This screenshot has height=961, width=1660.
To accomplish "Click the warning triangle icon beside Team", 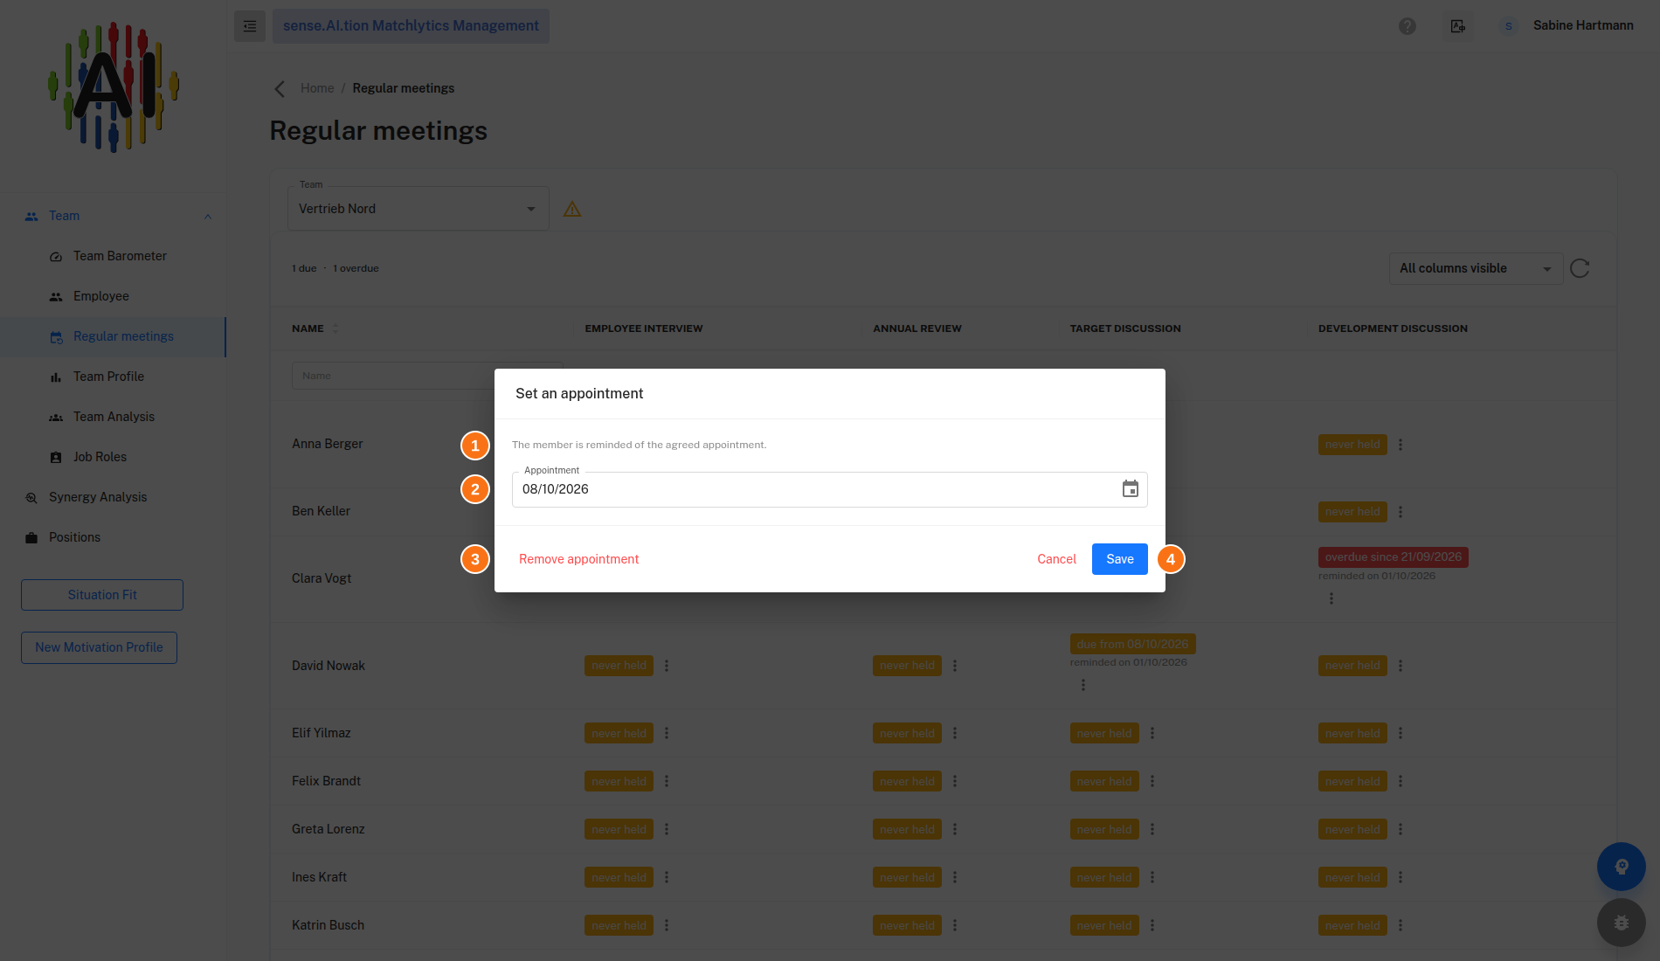I will point(572,209).
